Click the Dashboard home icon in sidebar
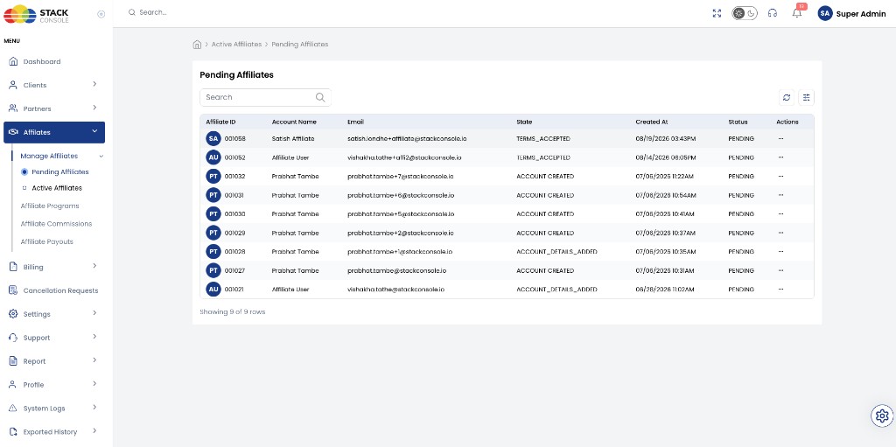 (13, 61)
